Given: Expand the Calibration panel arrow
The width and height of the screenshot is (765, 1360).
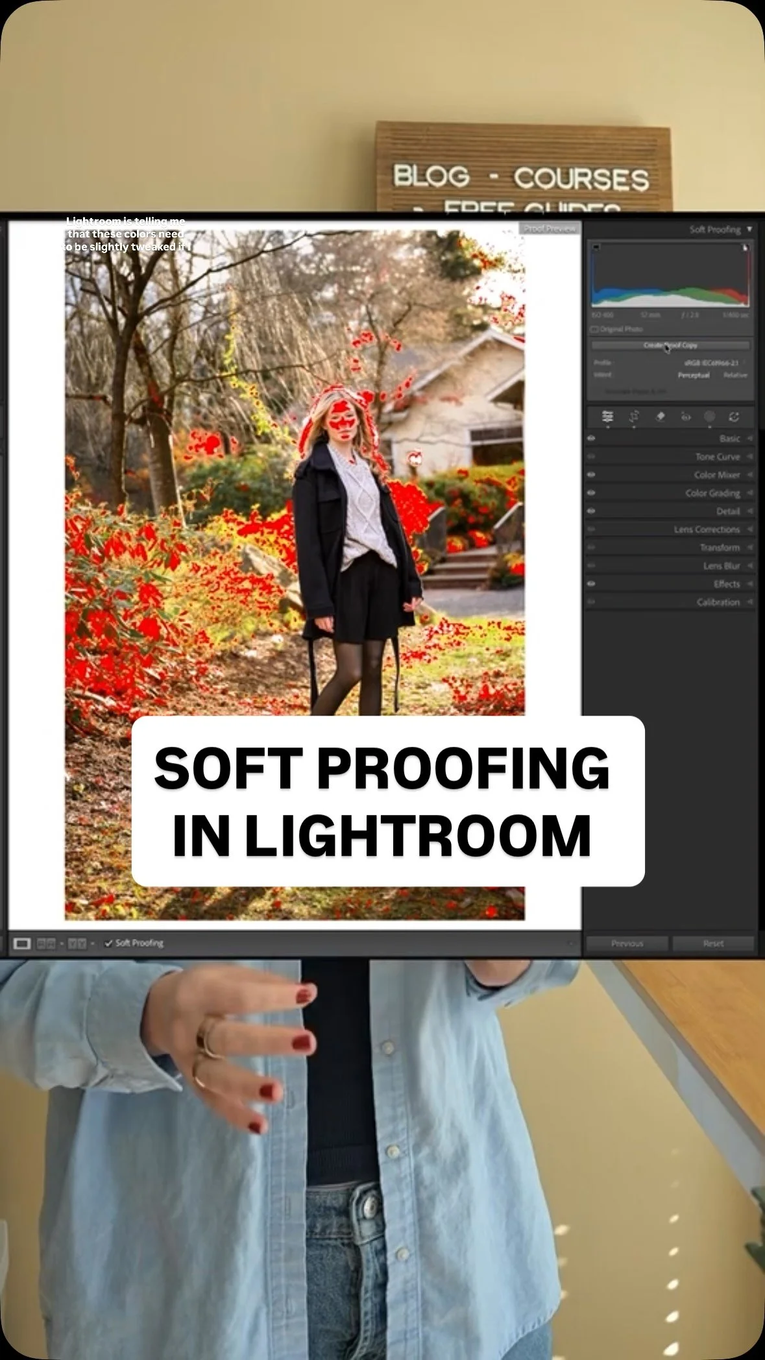Looking at the screenshot, I should point(749,602).
